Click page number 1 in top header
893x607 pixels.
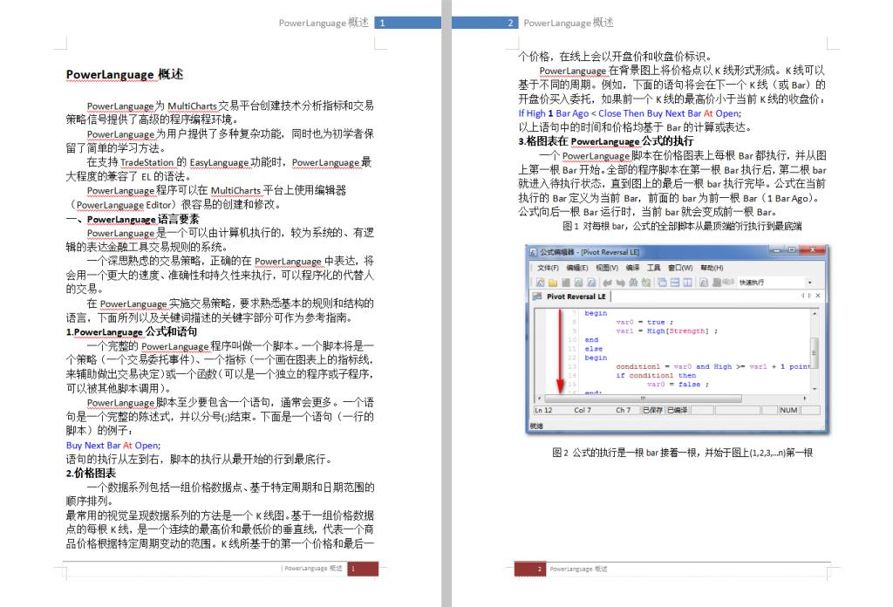coord(382,24)
